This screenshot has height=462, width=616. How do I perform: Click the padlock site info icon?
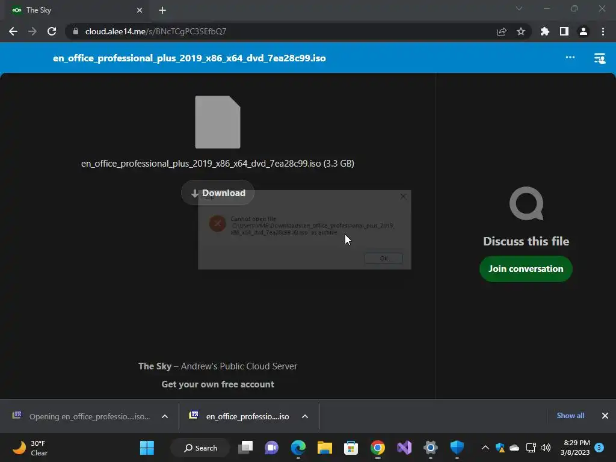coord(75,31)
